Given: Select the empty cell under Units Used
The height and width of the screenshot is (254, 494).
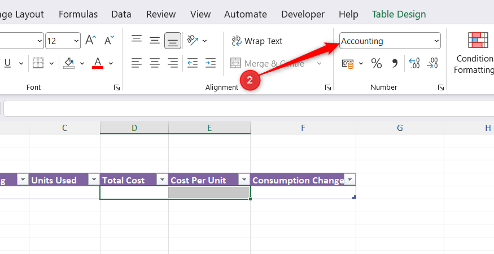Looking at the screenshot, I should 64,192.
